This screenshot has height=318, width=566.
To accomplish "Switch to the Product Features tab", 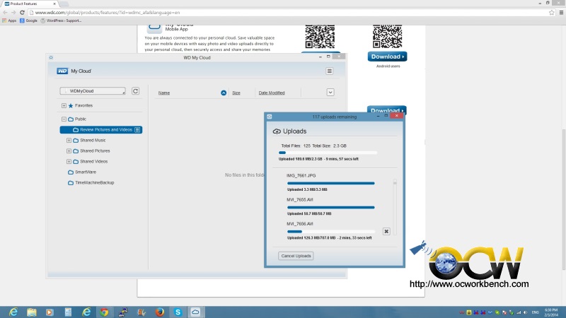I will point(30,4).
